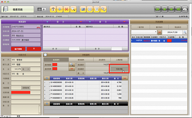
Task: Click the 交易類型 field 2141.0000 應付帳款
Action: pos(26,40)
